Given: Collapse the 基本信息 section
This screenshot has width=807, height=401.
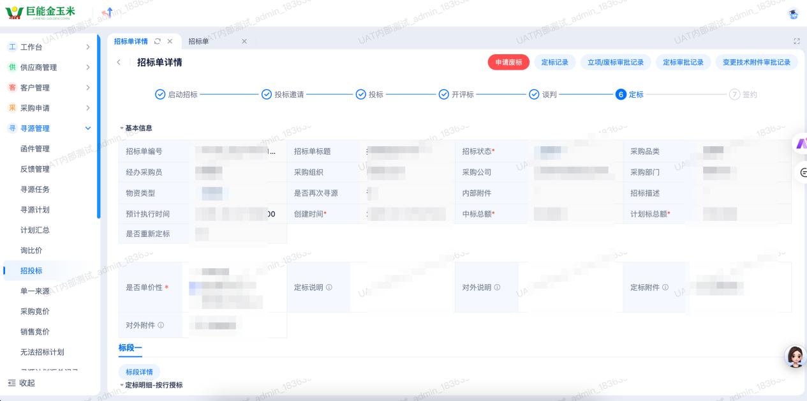Looking at the screenshot, I should click(x=122, y=128).
